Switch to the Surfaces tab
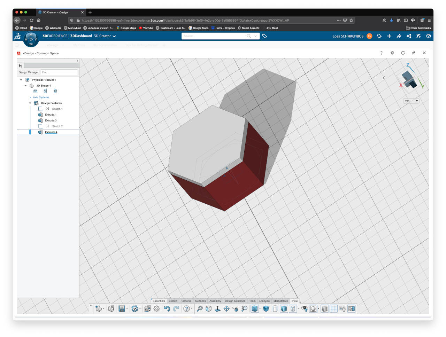Viewport: 446px width, 337px height. [200, 301]
